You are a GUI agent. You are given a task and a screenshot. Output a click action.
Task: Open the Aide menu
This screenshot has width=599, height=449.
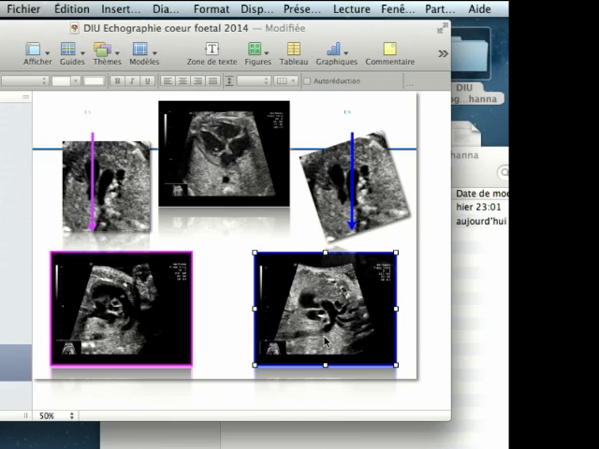[479, 8]
